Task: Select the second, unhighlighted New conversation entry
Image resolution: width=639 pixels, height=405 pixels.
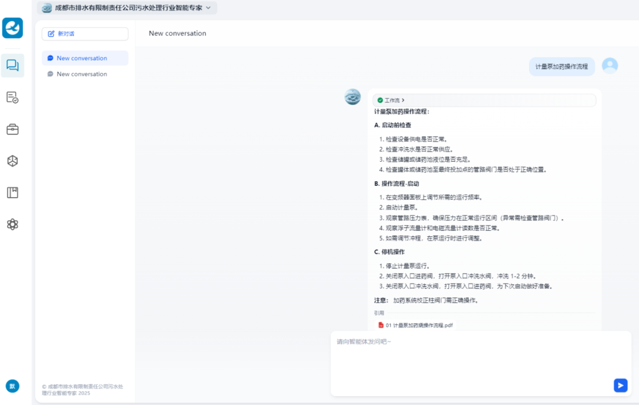Action: click(x=85, y=74)
